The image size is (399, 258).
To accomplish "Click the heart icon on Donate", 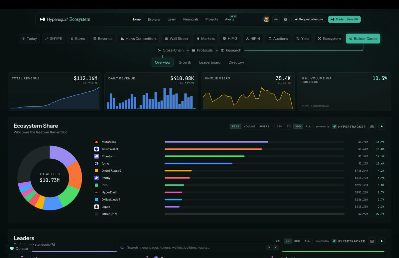I will [12, 248].
